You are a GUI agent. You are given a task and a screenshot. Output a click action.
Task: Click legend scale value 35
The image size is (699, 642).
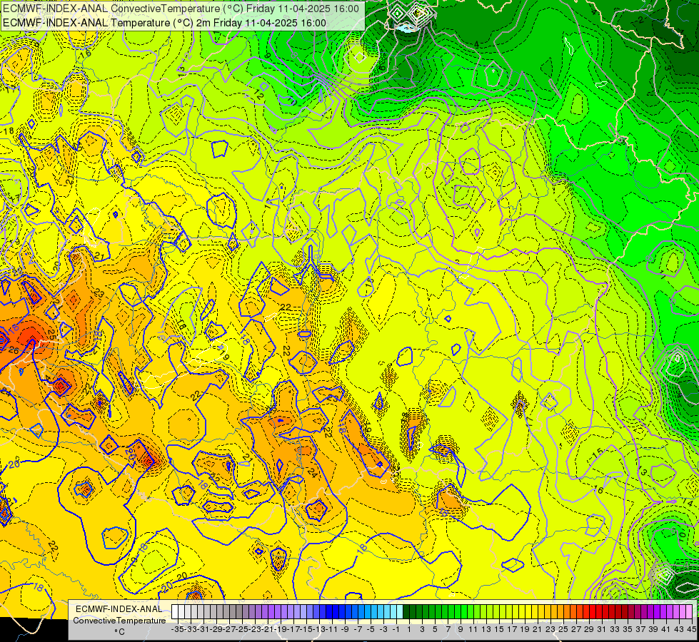[627, 629]
